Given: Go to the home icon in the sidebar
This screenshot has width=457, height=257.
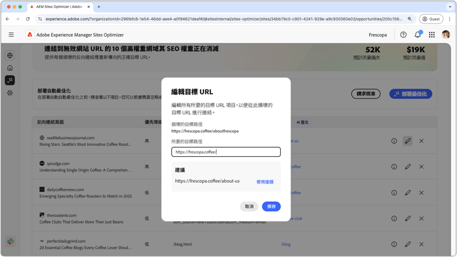Looking at the screenshot, I should (10, 67).
